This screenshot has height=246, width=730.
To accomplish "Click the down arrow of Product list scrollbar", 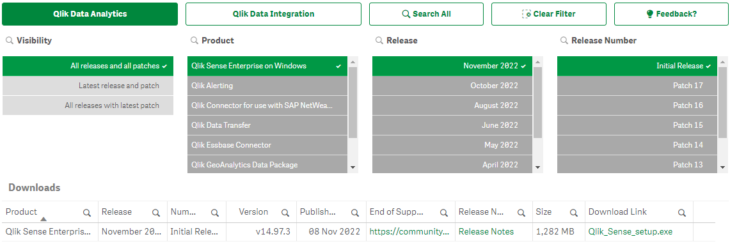I will [x=353, y=167].
